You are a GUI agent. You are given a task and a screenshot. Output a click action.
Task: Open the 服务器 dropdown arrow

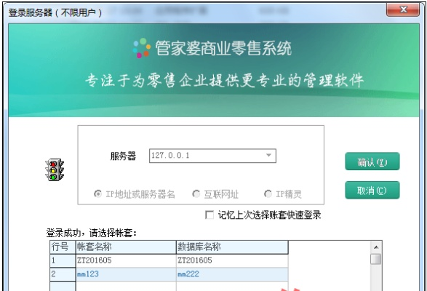coord(268,155)
